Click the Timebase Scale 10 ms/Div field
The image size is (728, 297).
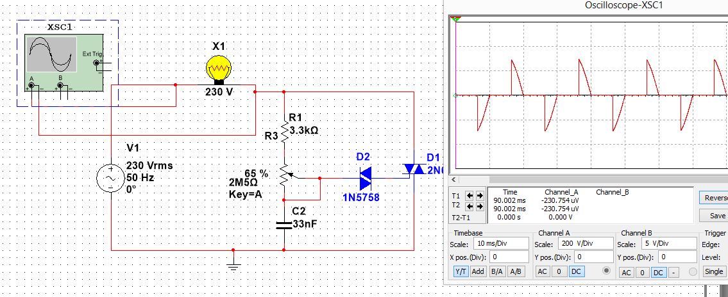point(500,244)
